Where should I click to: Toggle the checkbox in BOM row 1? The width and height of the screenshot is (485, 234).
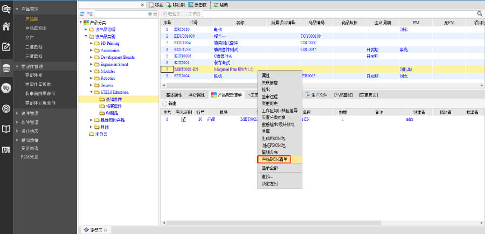coord(184,119)
